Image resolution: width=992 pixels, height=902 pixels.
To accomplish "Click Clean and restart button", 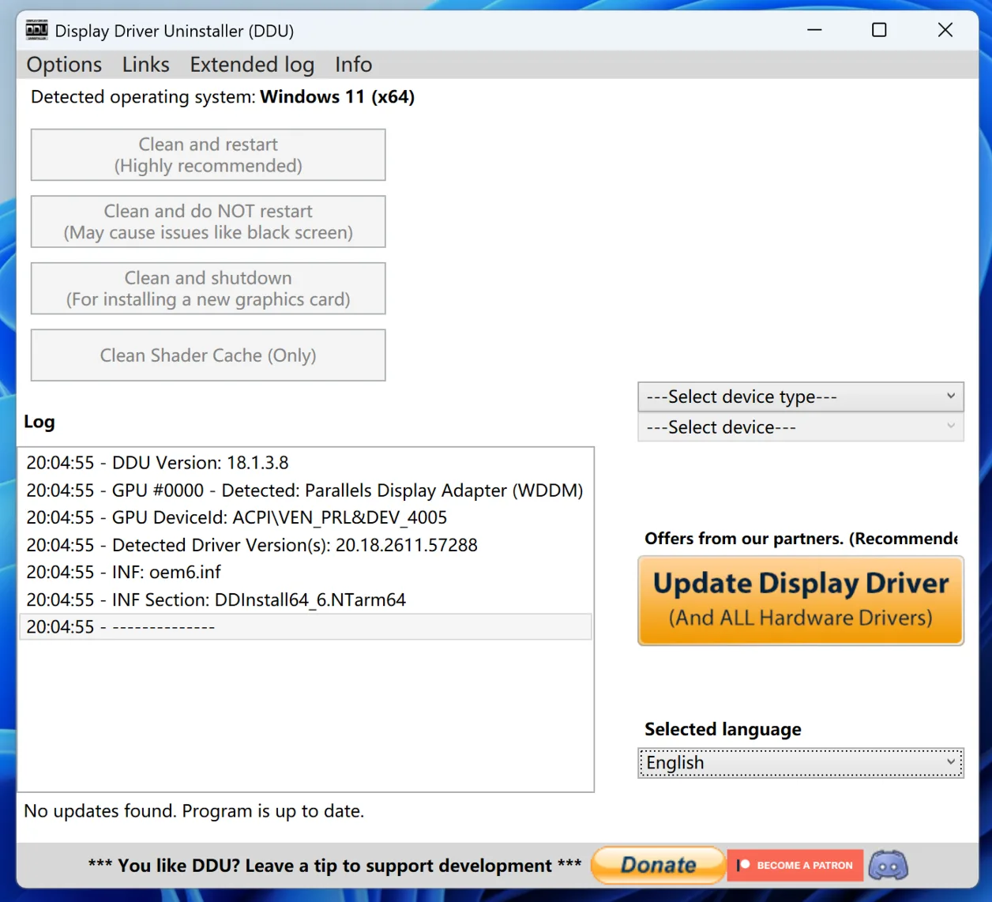I will [x=208, y=155].
